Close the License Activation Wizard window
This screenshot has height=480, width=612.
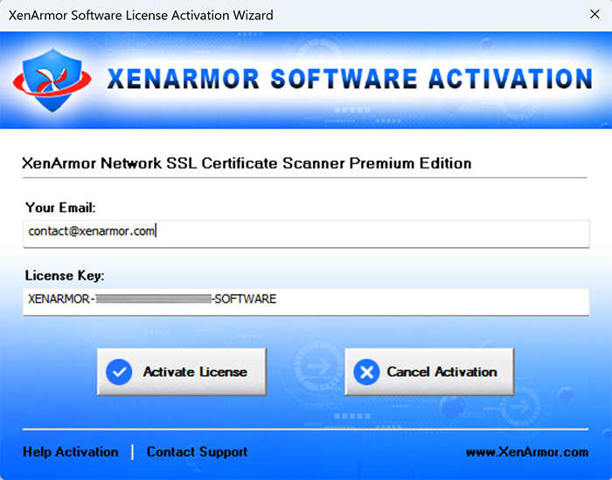595,15
